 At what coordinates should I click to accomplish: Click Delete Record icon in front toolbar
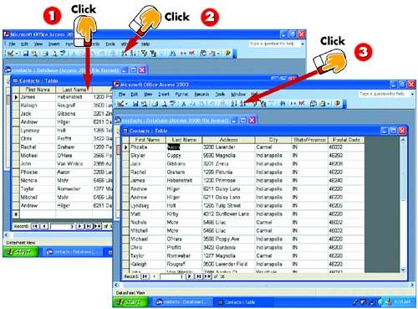(x=302, y=104)
